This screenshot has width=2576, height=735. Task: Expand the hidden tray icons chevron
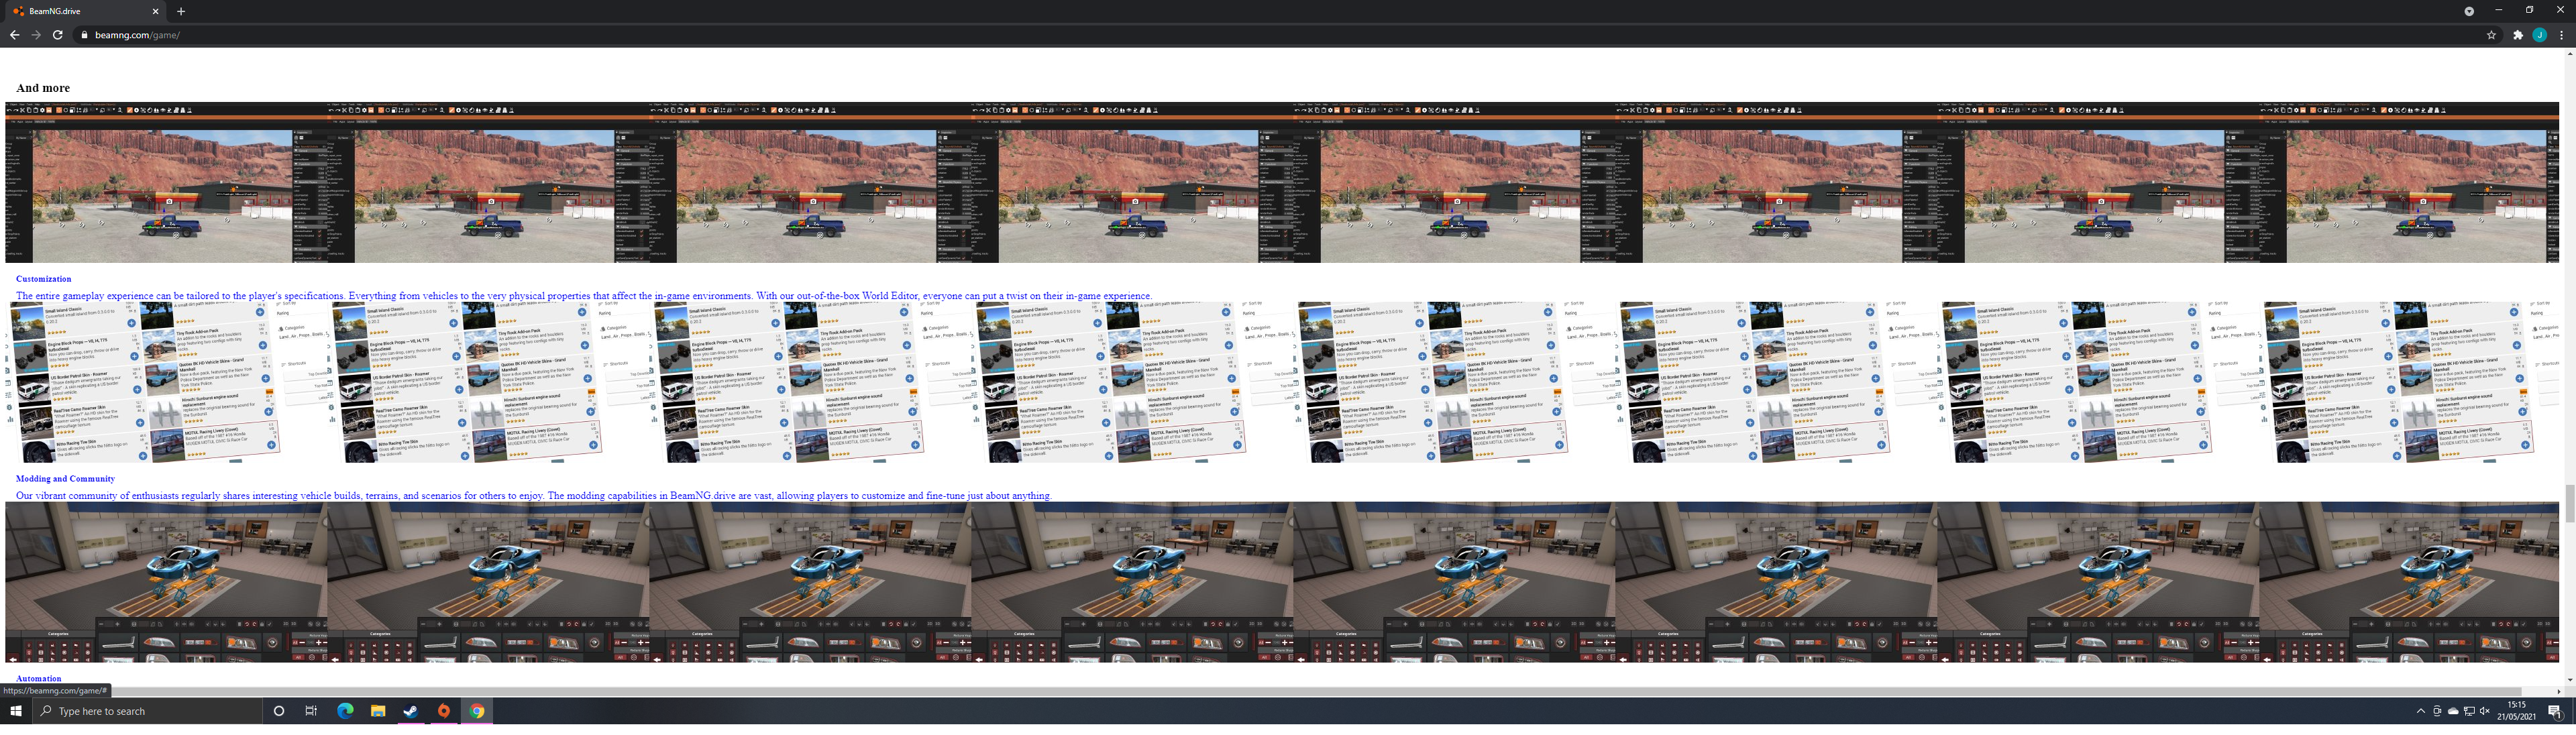2420,711
